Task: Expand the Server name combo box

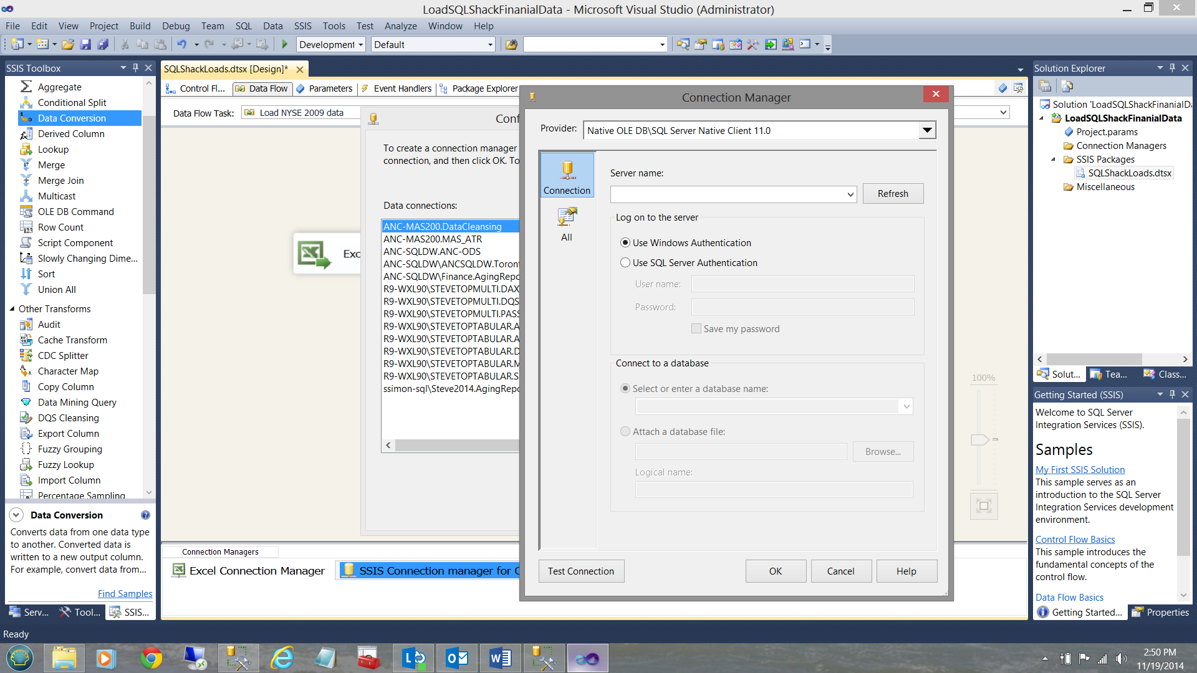Action: pos(850,194)
